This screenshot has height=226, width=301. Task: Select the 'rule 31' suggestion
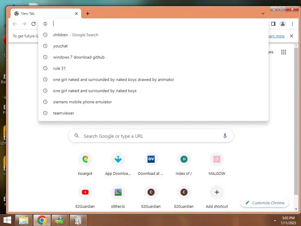click(x=153, y=68)
